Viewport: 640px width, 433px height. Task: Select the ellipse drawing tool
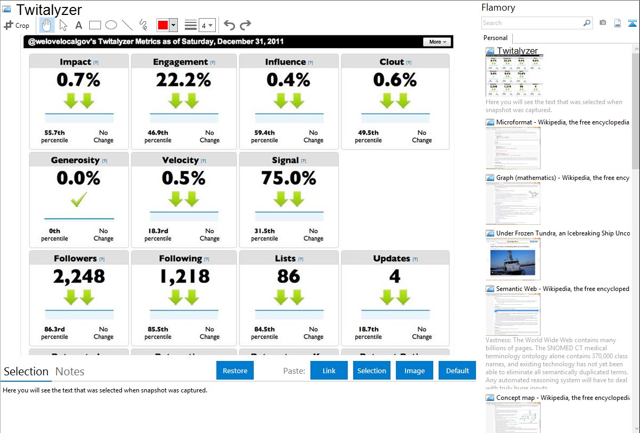[111, 25]
